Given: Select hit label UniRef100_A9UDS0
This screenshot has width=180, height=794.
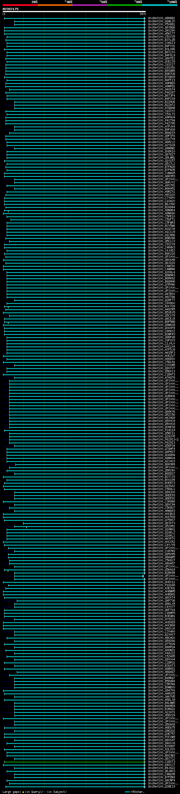Looking at the screenshot, I should coord(161,359).
